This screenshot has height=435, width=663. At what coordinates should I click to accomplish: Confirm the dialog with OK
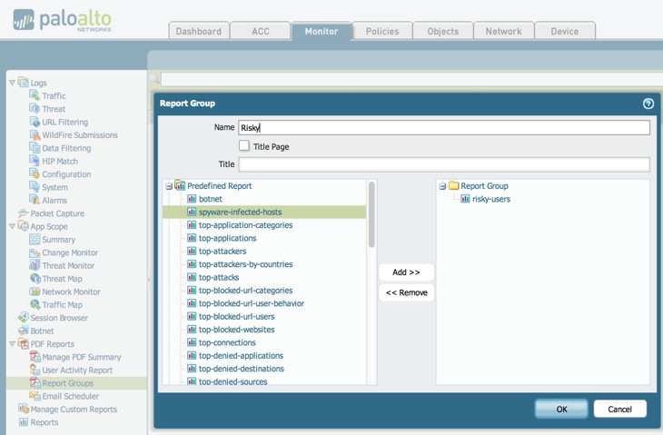pos(561,409)
